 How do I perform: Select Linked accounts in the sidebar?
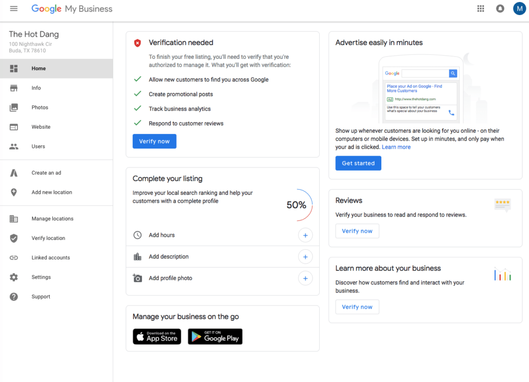click(x=56, y=258)
